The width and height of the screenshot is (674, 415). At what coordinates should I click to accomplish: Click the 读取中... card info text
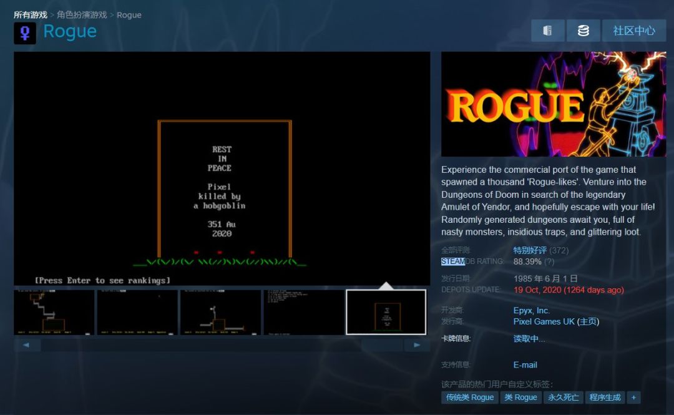(529, 339)
